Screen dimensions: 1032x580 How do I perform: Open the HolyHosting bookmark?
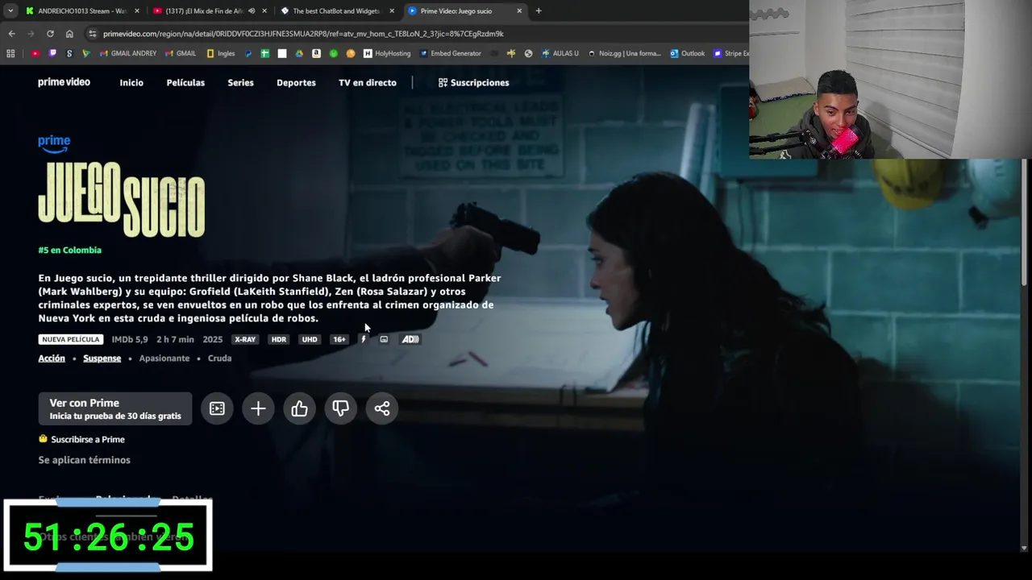387,53
